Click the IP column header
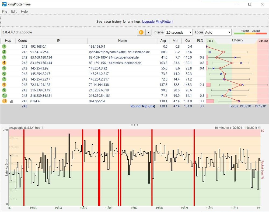This screenshot has height=212, width=269. [58, 41]
